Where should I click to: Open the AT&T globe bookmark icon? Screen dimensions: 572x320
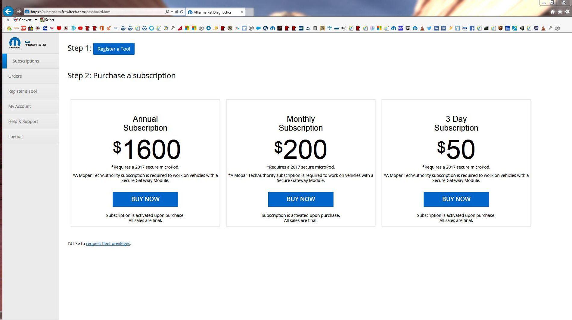pyautogui.click(x=73, y=28)
